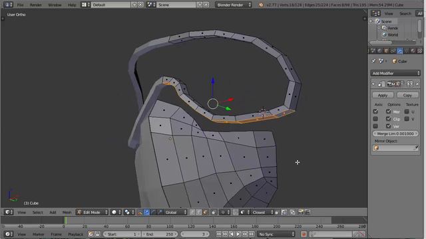426x239 pixels.
Task: Pick Mirror Object with eyedropper
Action: click(x=416, y=147)
